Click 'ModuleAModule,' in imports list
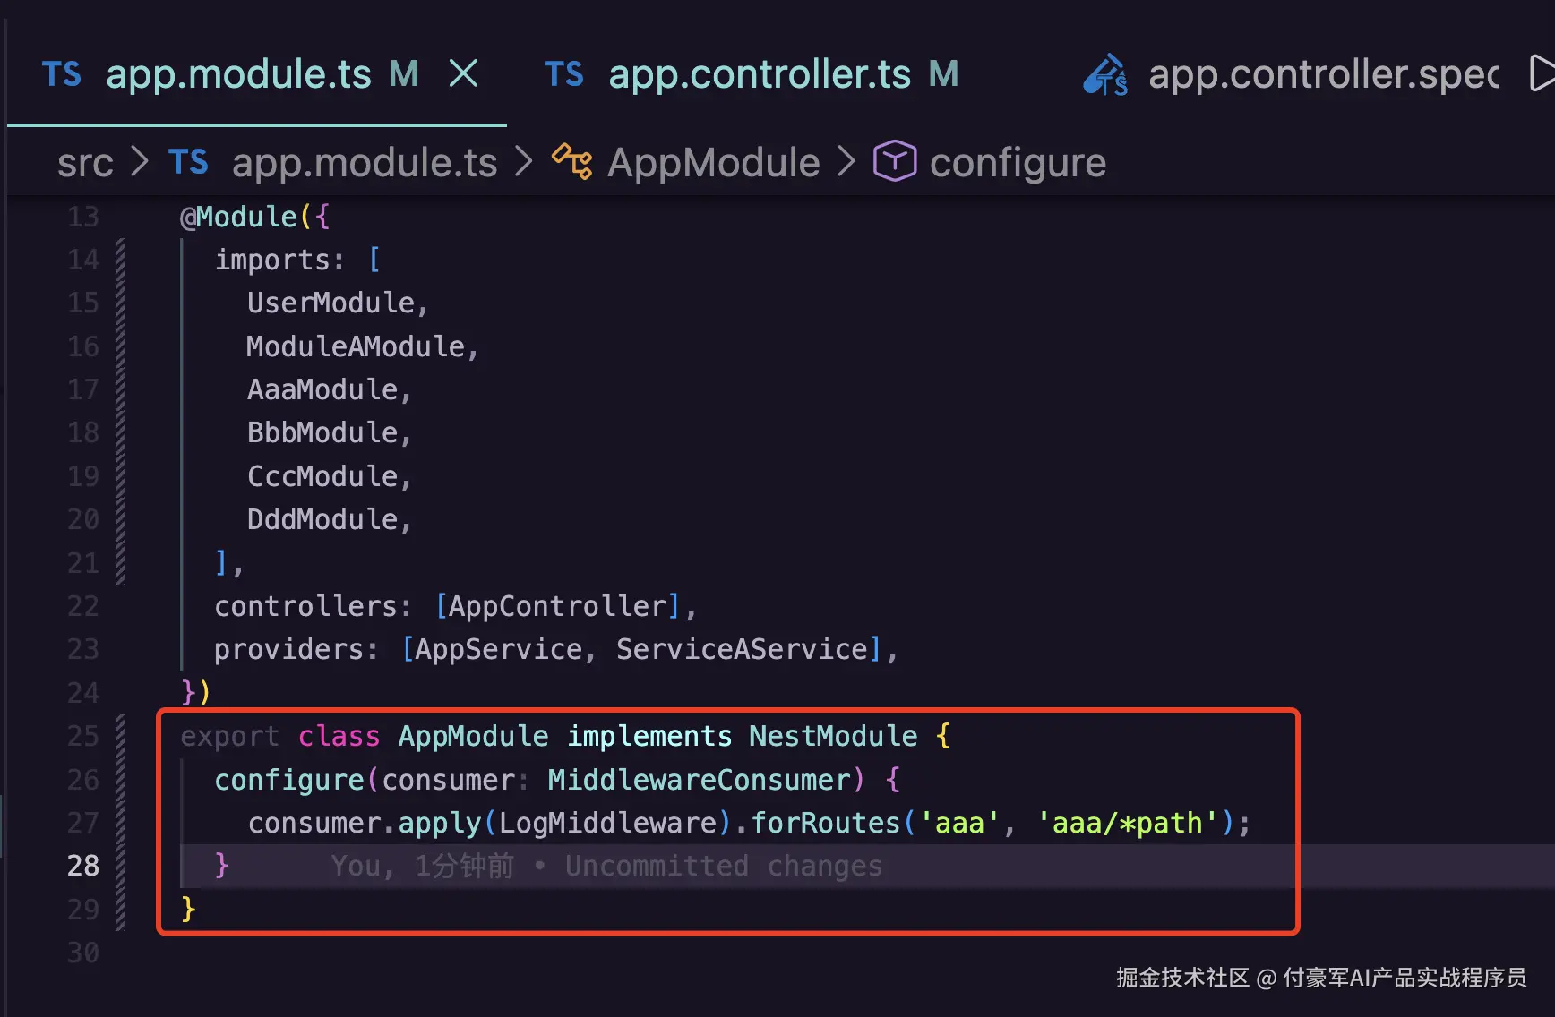The width and height of the screenshot is (1555, 1017). (x=364, y=346)
